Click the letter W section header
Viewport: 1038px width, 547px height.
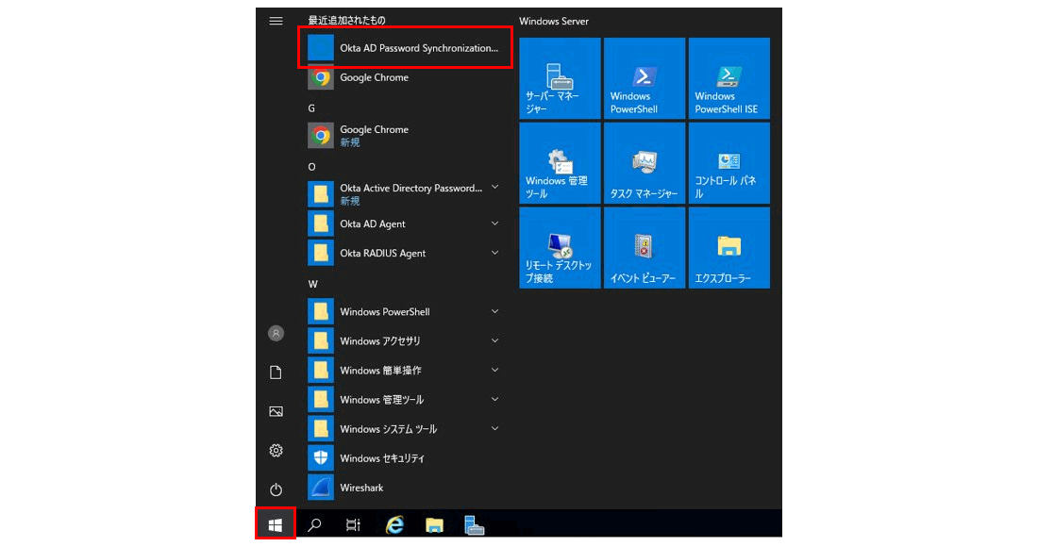pos(312,284)
